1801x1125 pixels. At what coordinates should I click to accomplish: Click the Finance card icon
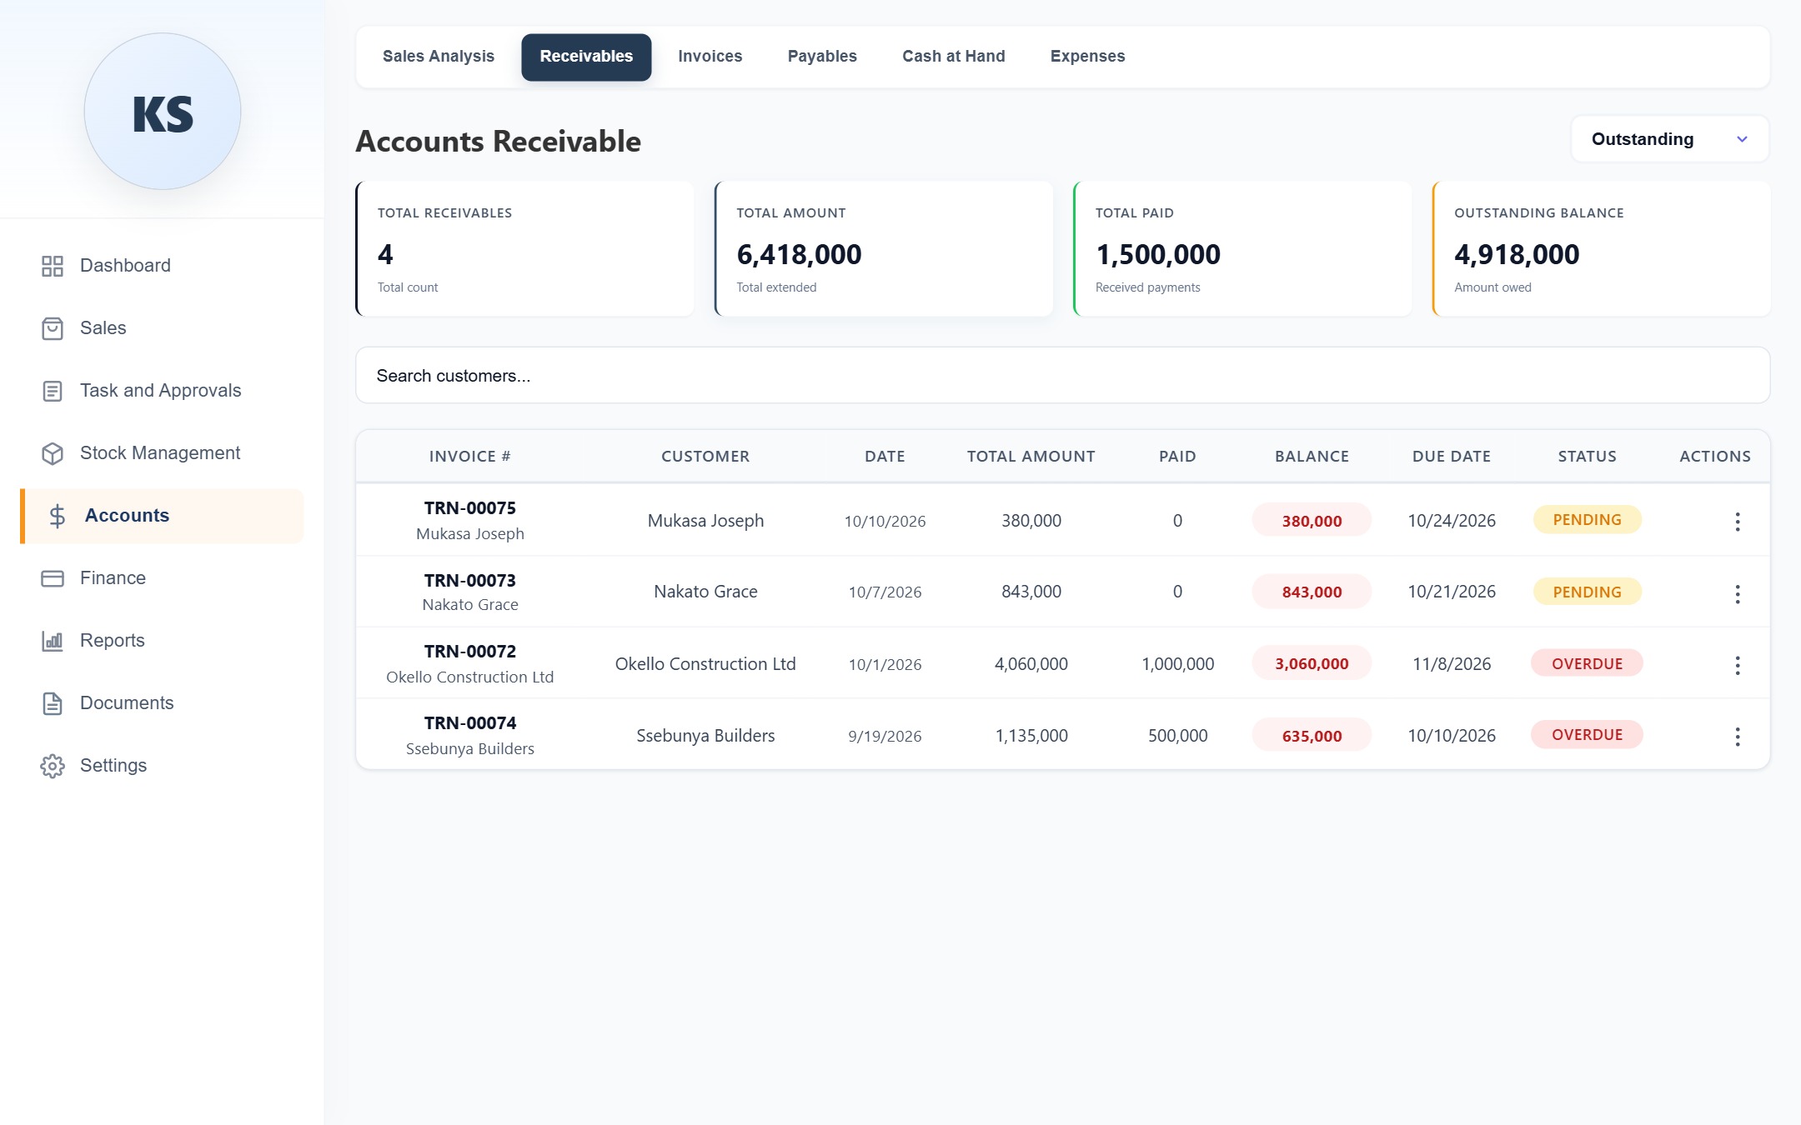[x=53, y=578]
